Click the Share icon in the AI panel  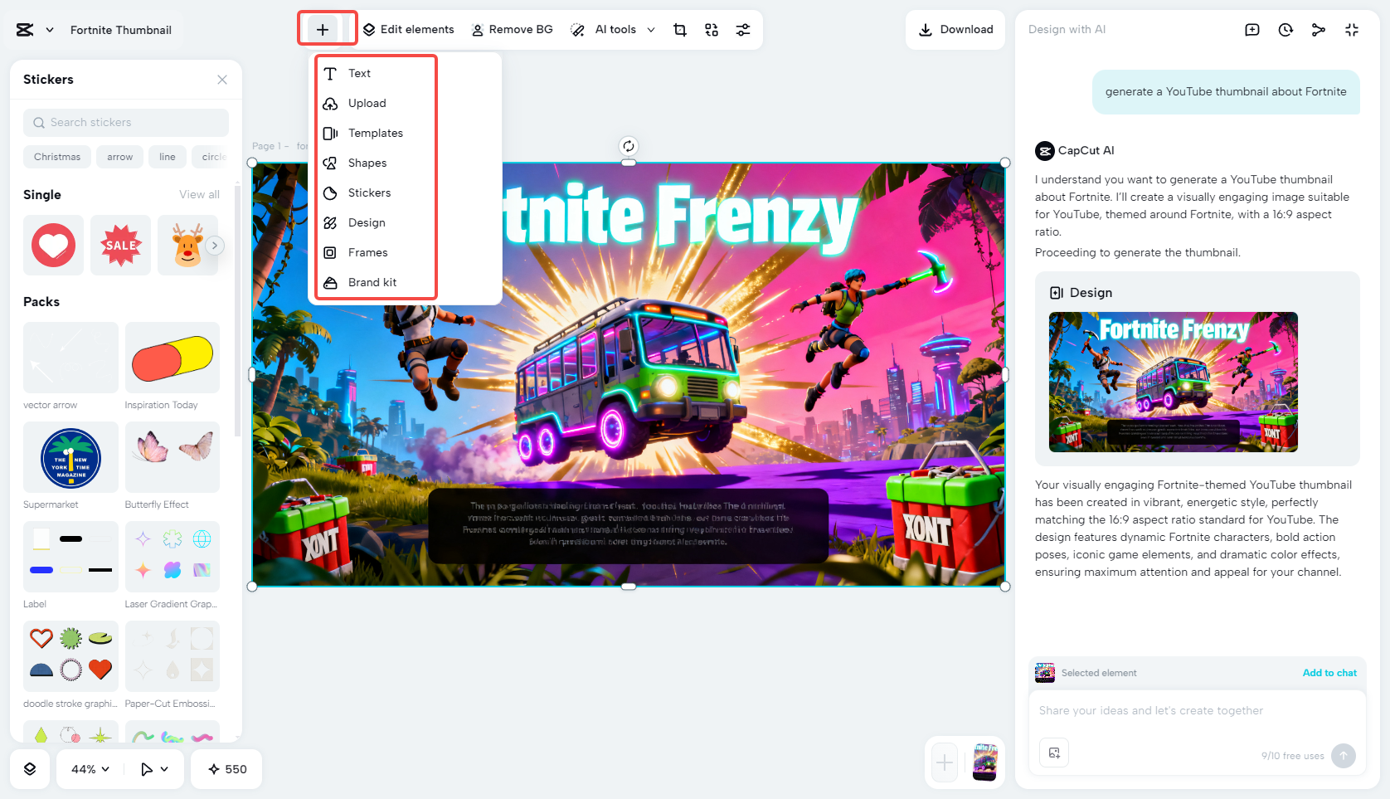[x=1319, y=29]
